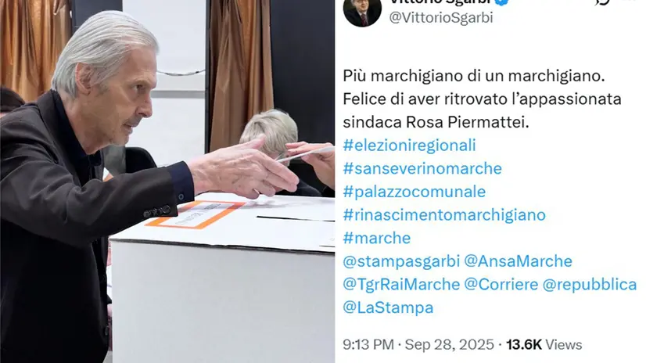
Task: View the 13.6K Views count
Action: 544,344
